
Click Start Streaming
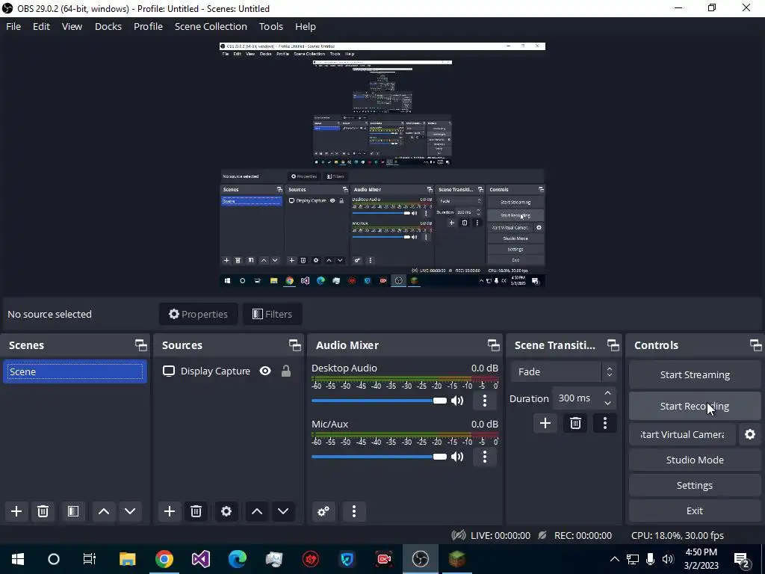pos(695,375)
